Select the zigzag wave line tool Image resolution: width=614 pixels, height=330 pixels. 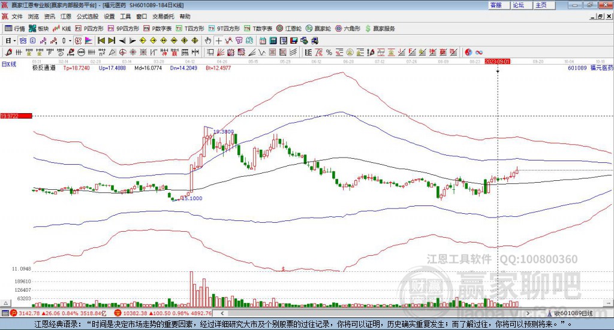coord(263,52)
